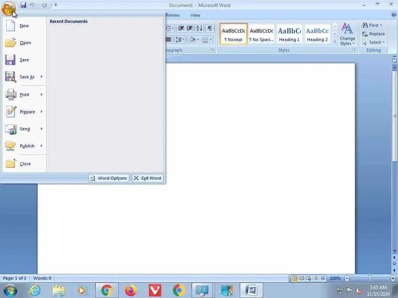This screenshot has height=298, width=398.
Task: Click the Shading paint bucket icon
Action: (x=192, y=40)
